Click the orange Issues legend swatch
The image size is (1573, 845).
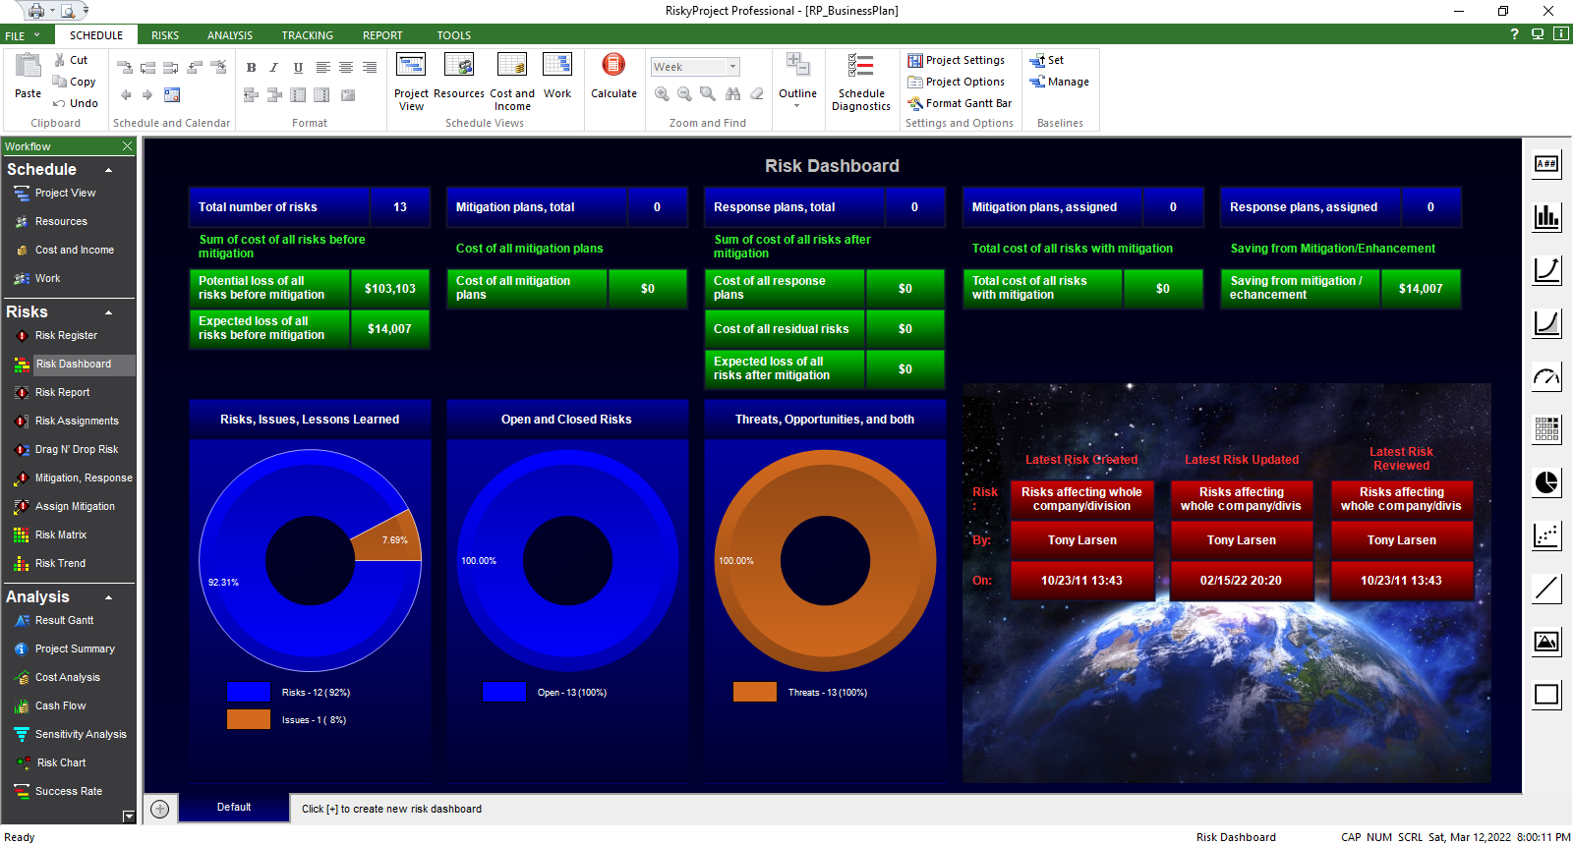point(249,719)
